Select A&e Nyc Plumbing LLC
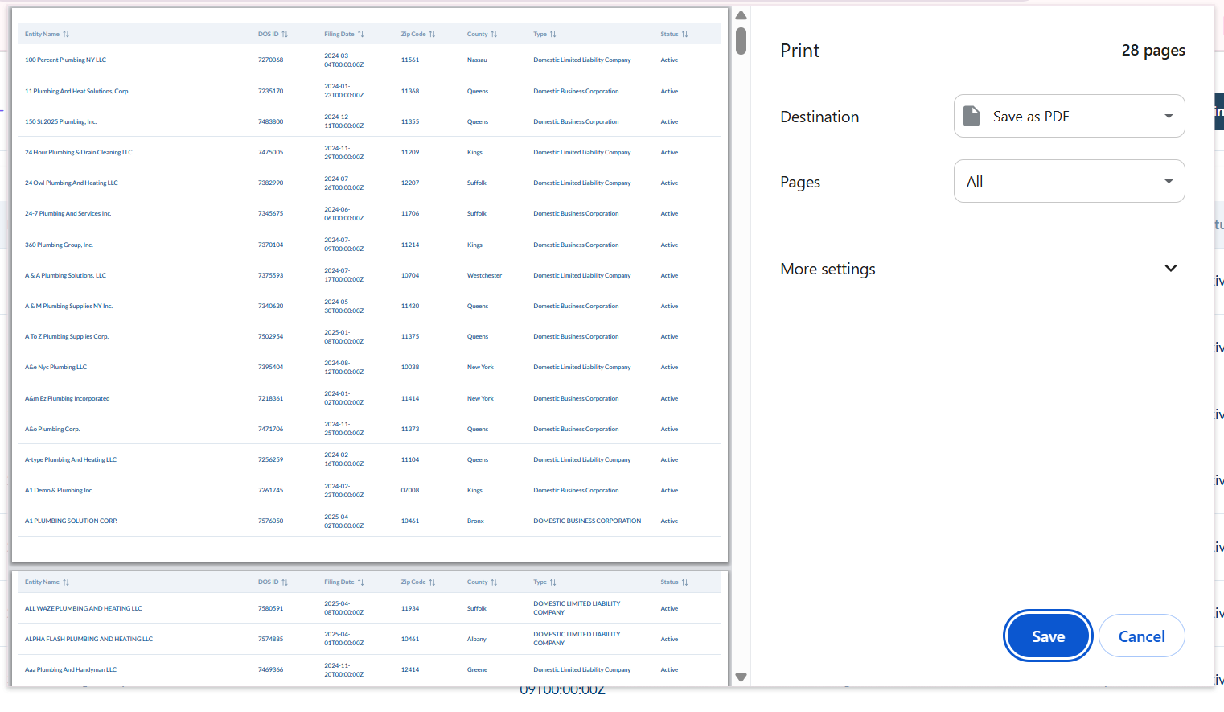Viewport: 1224px width, 712px height. (x=55, y=367)
